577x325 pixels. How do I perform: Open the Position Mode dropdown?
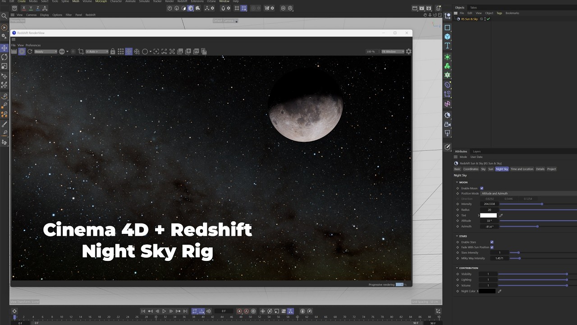pyautogui.click(x=529, y=193)
